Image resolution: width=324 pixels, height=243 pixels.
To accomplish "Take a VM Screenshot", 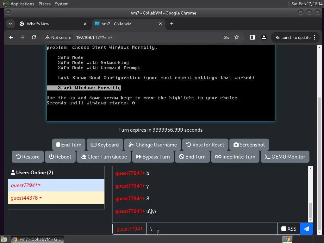I will (x=249, y=145).
